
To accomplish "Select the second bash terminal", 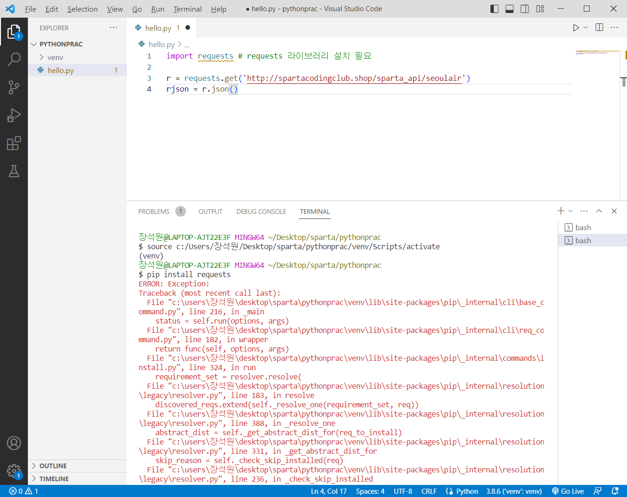I will pos(593,240).
